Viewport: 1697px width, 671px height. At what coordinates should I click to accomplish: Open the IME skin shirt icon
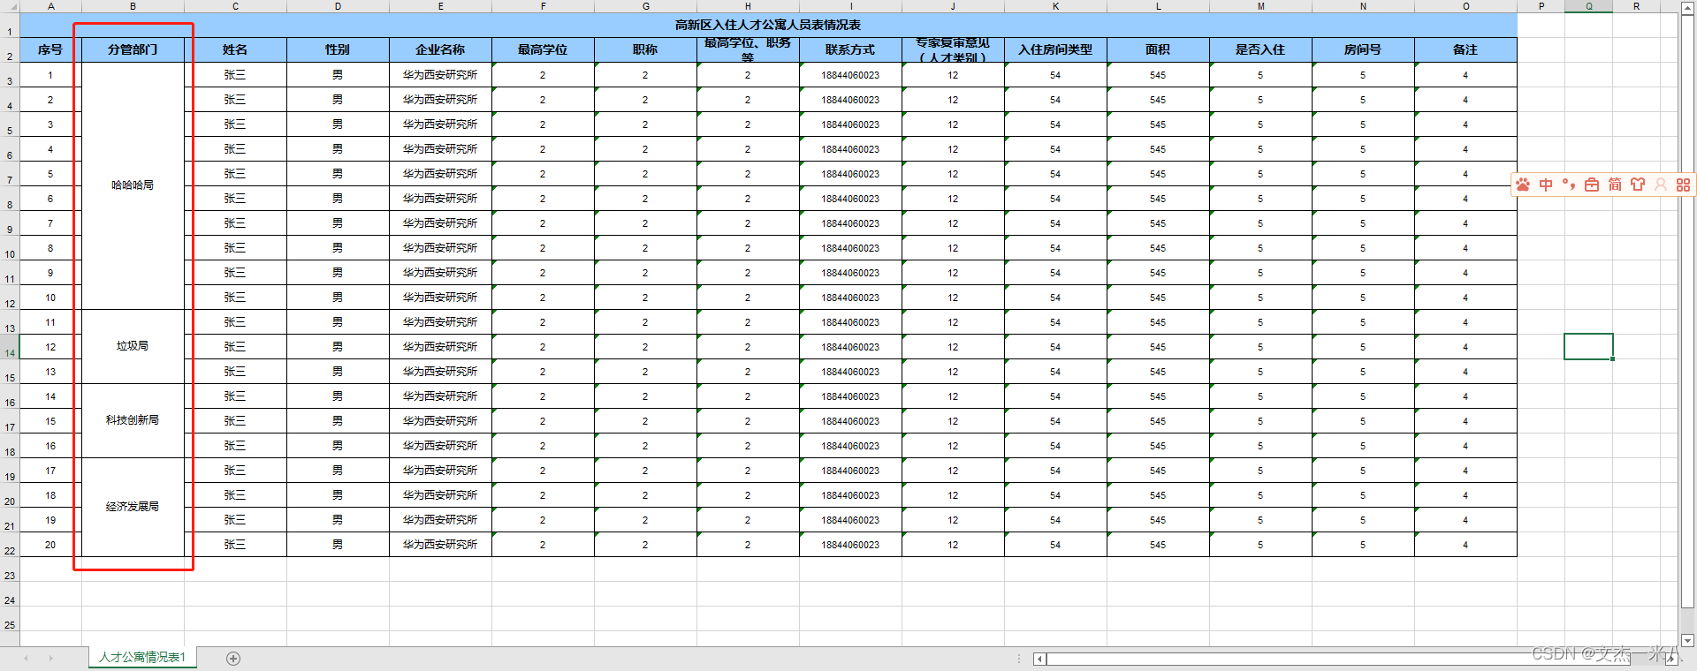point(1638,185)
